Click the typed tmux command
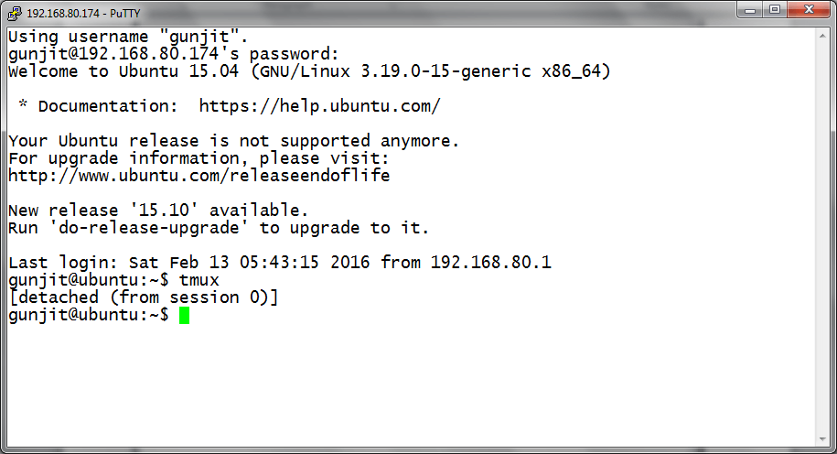837x454 pixels. click(199, 280)
